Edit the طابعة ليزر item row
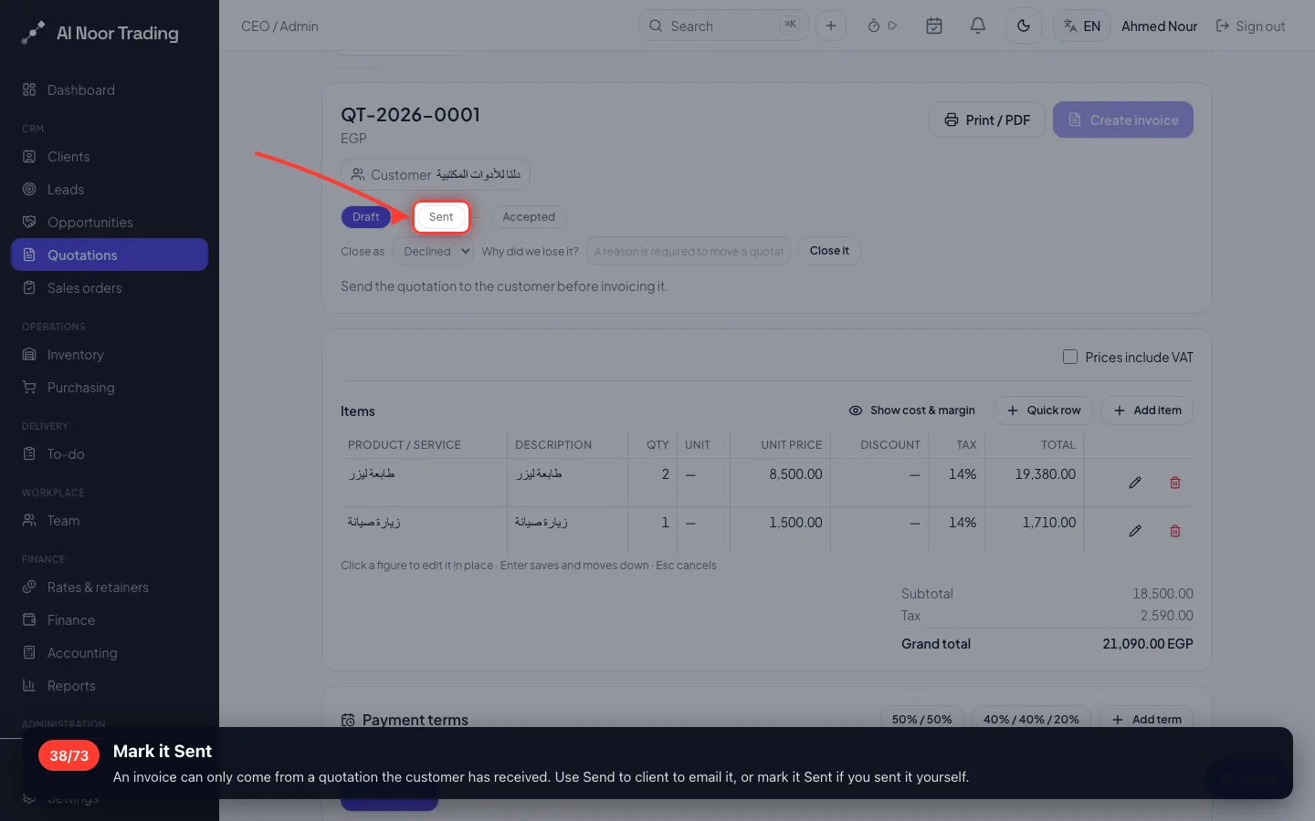 point(1134,483)
